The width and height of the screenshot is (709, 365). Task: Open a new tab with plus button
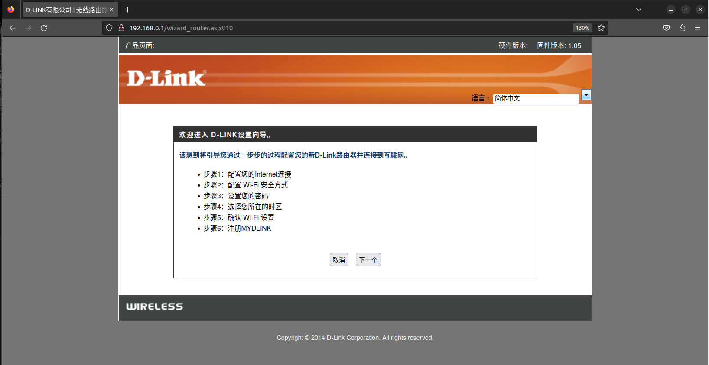click(127, 10)
